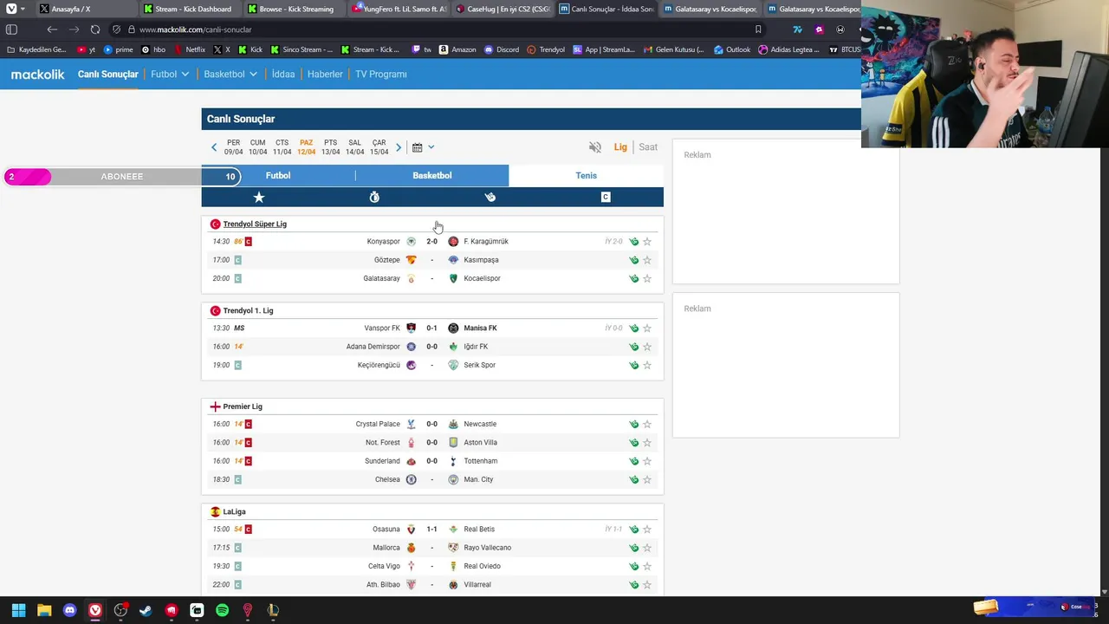Viewport: 1109px width, 624px height.
Task: Add Konyaspor match to favorites
Action: pos(647,242)
